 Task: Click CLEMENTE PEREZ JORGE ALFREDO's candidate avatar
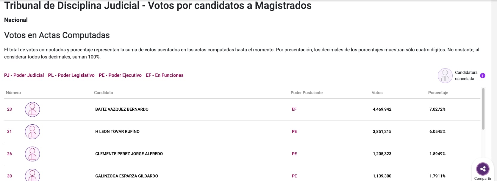tap(32, 154)
